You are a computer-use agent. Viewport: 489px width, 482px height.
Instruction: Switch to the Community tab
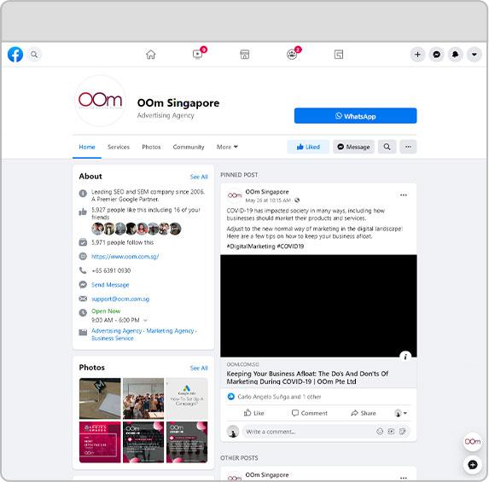point(189,147)
